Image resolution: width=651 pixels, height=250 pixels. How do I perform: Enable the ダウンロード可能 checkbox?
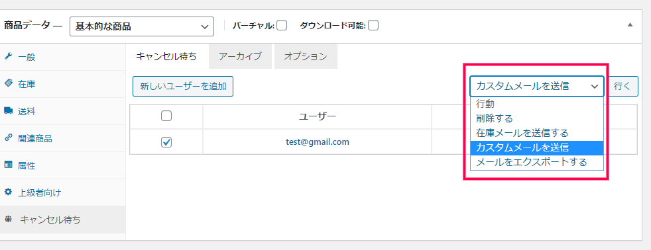tap(373, 26)
